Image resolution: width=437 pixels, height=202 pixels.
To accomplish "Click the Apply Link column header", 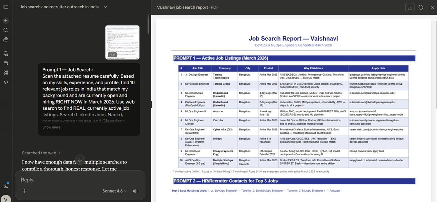I will [x=378, y=68].
